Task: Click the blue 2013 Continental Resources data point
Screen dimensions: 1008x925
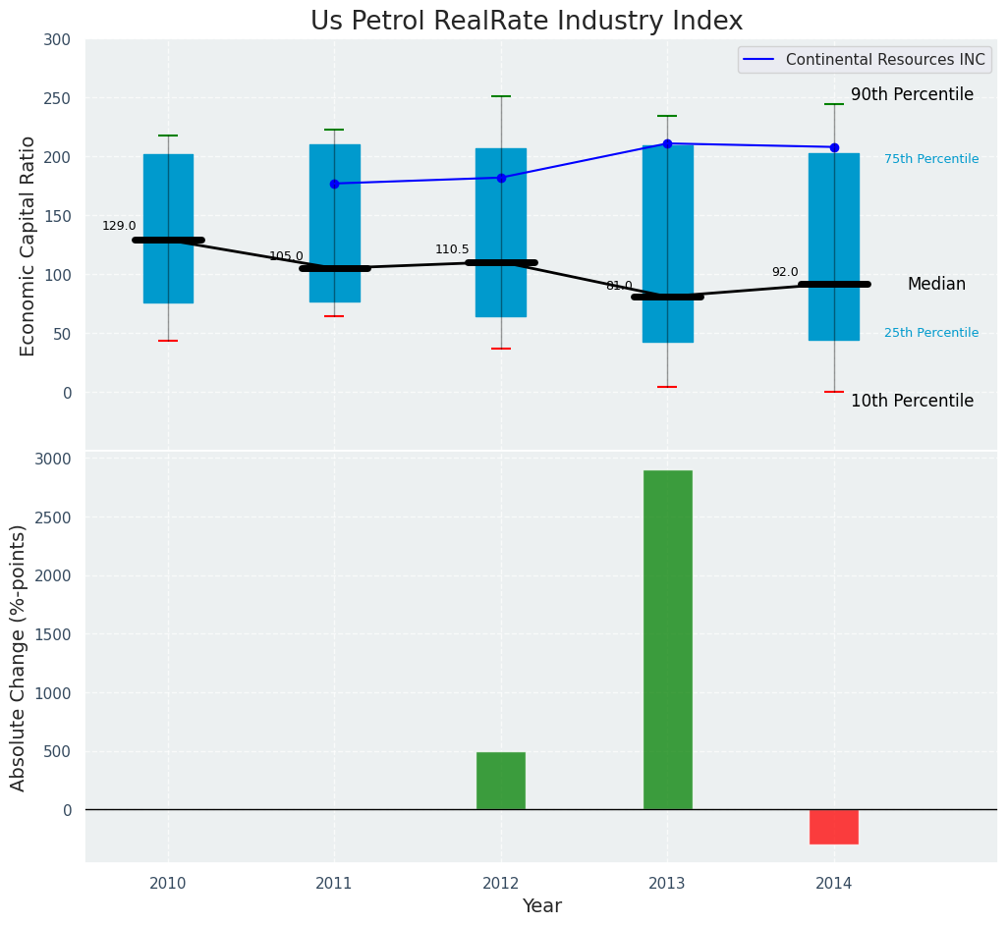Action: coord(667,143)
